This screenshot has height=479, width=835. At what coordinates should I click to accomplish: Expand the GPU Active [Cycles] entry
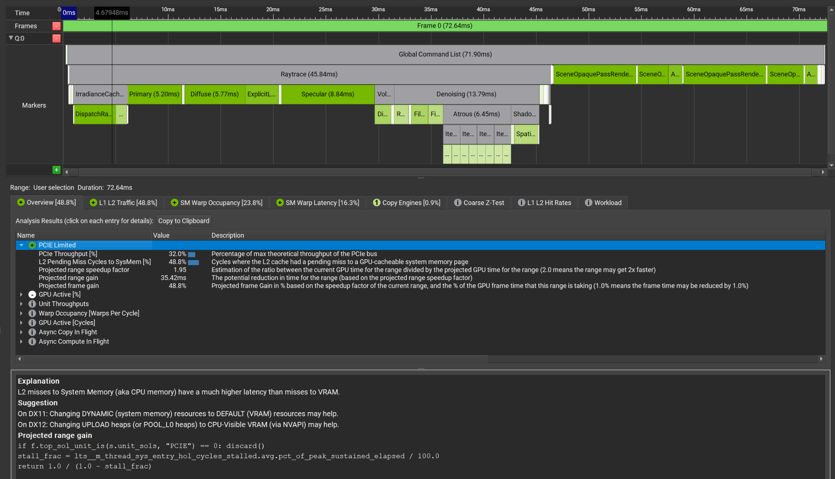click(21, 322)
